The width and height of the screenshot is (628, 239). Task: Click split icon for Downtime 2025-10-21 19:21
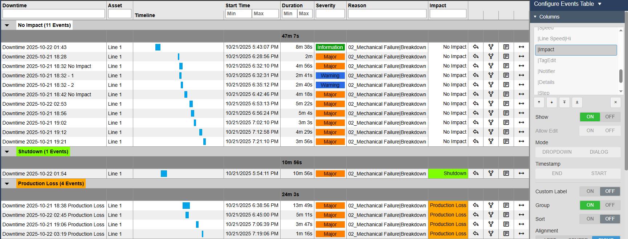[x=491, y=141]
